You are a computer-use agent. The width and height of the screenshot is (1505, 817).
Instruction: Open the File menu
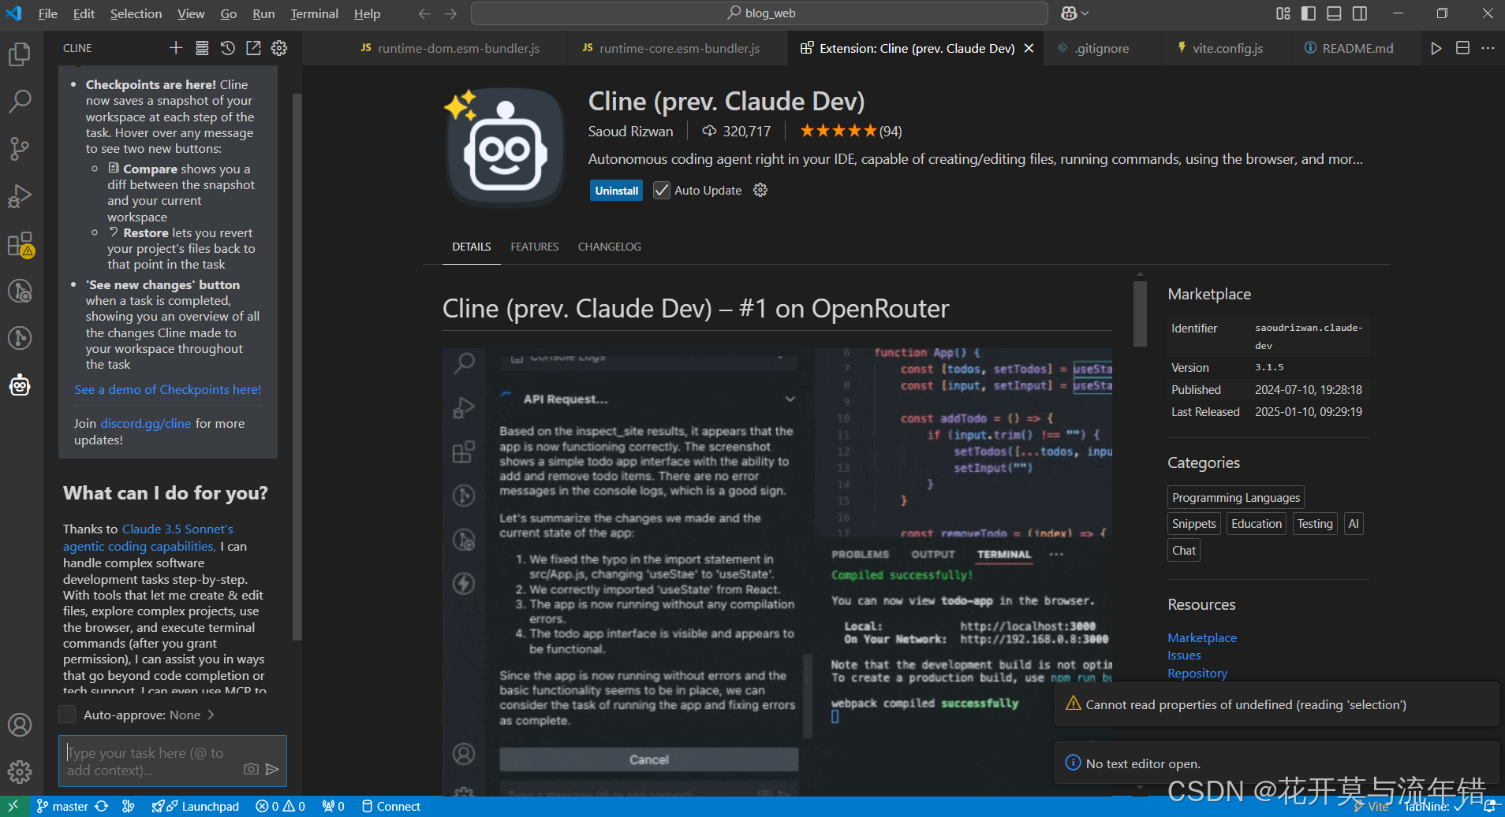tap(47, 13)
